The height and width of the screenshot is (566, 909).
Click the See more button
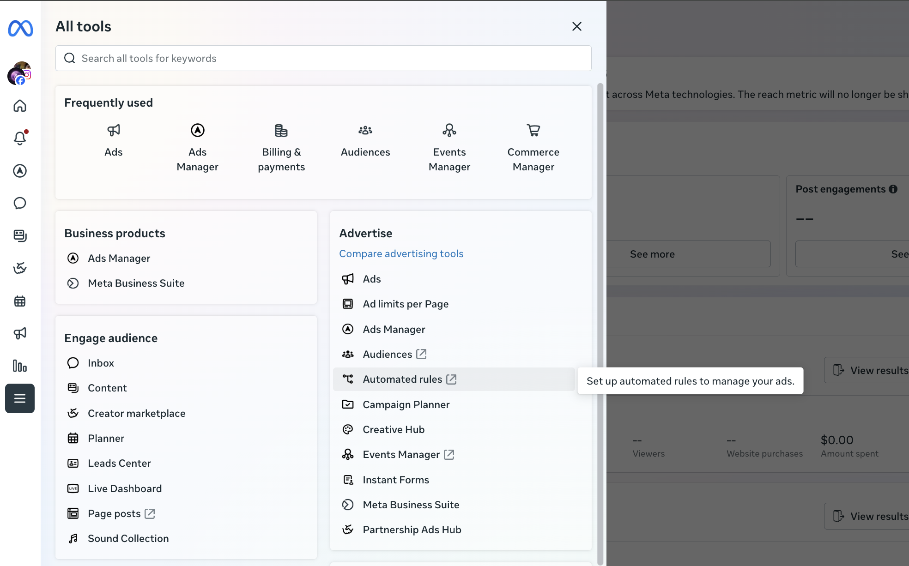tap(652, 254)
